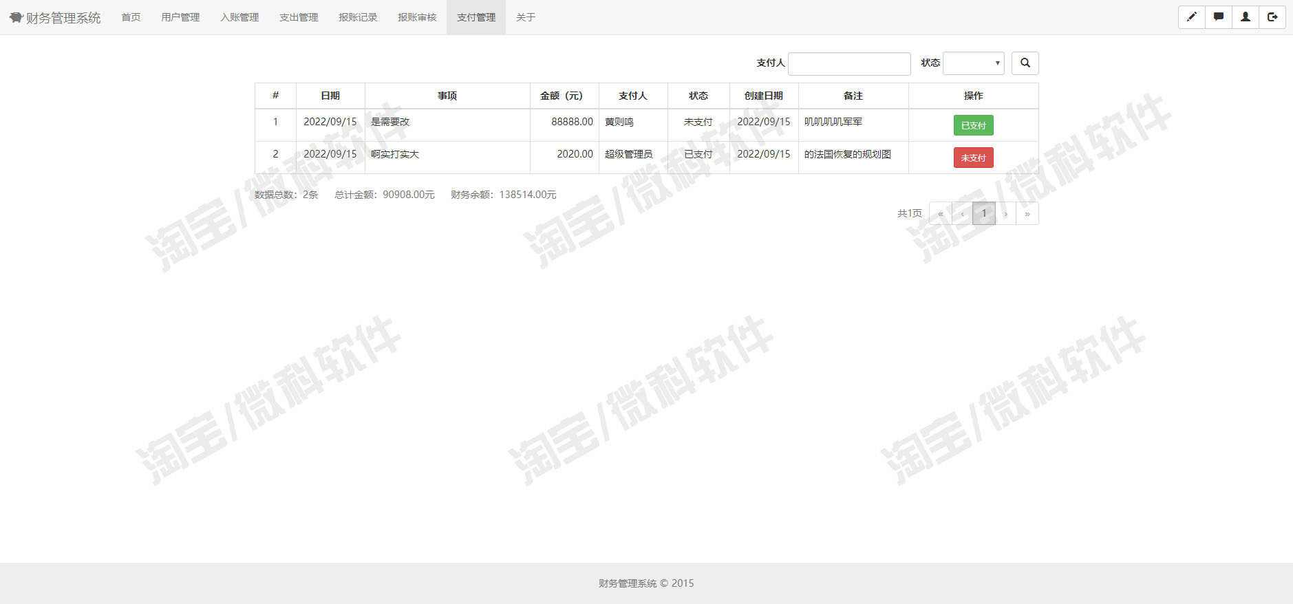
Task: Click 总计金额 90908.00元 summary
Action: pos(385,195)
